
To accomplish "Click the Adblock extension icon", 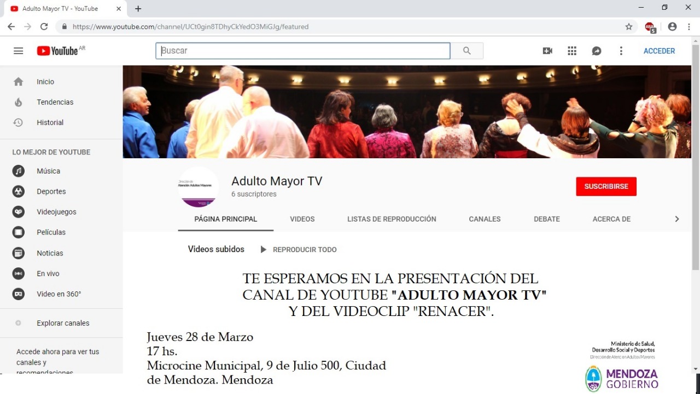I will (x=650, y=27).
